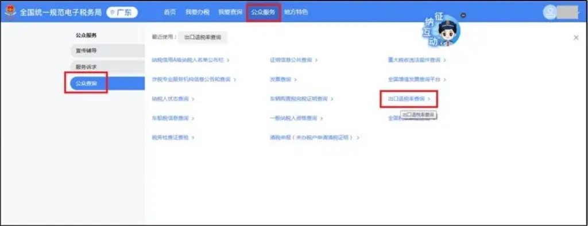
Task: Open 重大税收违法案件查询 link
Action: [x=417, y=60]
